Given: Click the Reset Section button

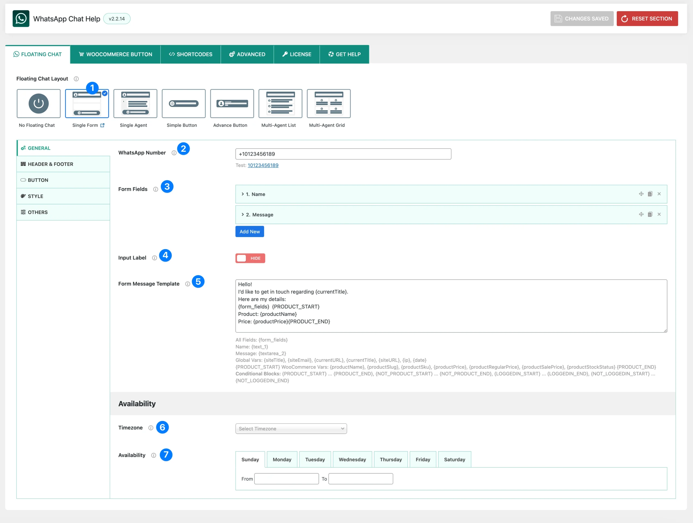Looking at the screenshot, I should coord(647,18).
